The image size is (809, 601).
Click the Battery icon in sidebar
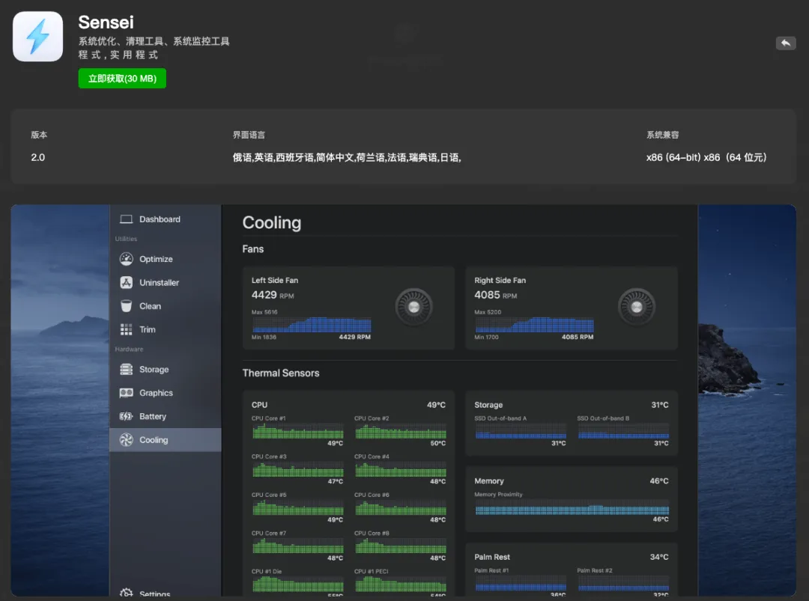click(127, 416)
